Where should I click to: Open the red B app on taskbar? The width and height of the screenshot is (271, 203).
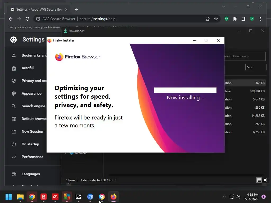coord(44,197)
